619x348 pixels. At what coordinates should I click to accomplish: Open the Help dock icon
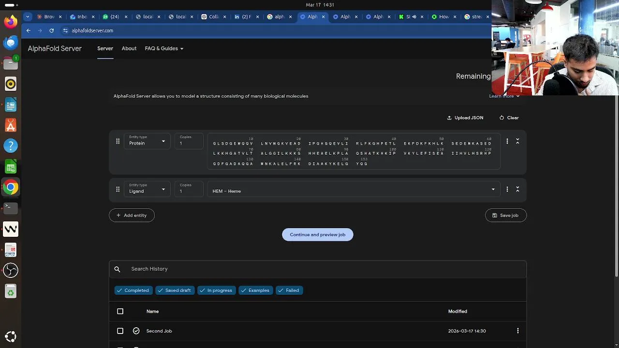(11, 146)
